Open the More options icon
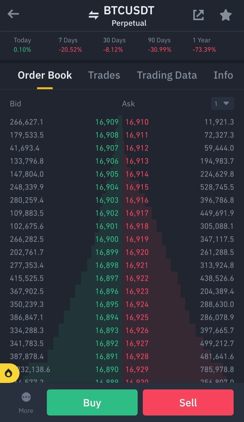 26,402
